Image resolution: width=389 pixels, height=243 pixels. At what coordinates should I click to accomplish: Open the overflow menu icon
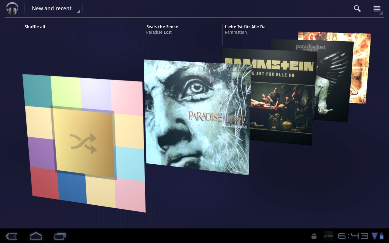pyautogui.click(x=377, y=9)
